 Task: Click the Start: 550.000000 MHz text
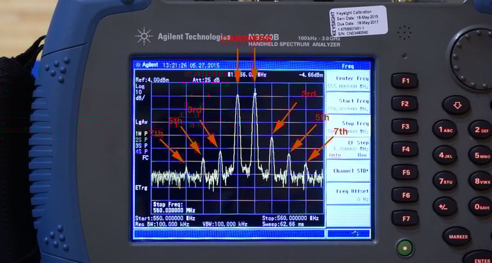[165, 218]
